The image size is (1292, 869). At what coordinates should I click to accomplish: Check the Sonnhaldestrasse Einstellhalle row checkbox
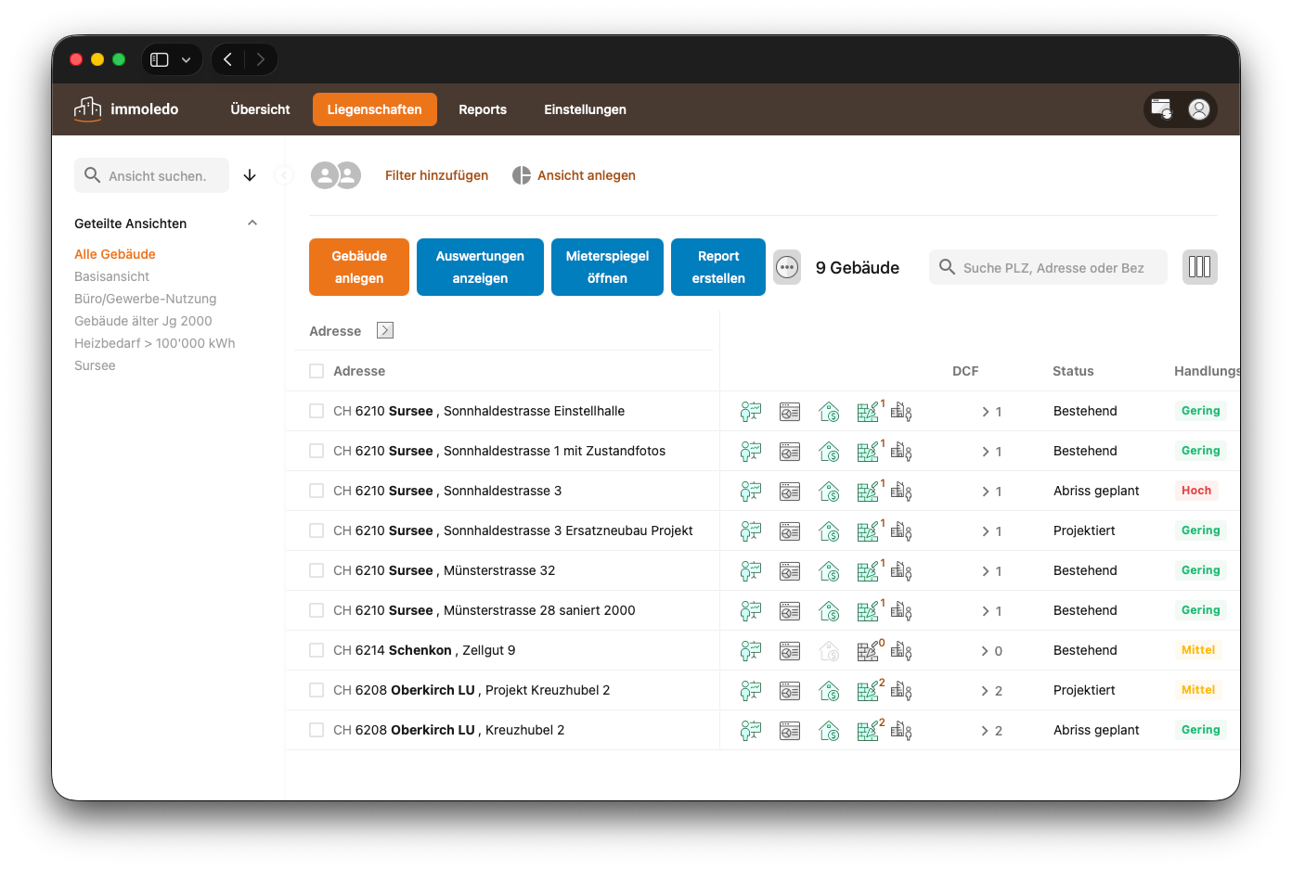(317, 411)
